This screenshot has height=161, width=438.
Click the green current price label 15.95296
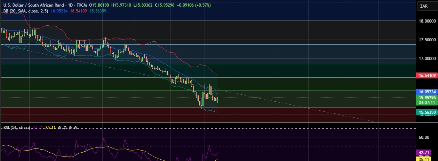pyautogui.click(x=427, y=98)
